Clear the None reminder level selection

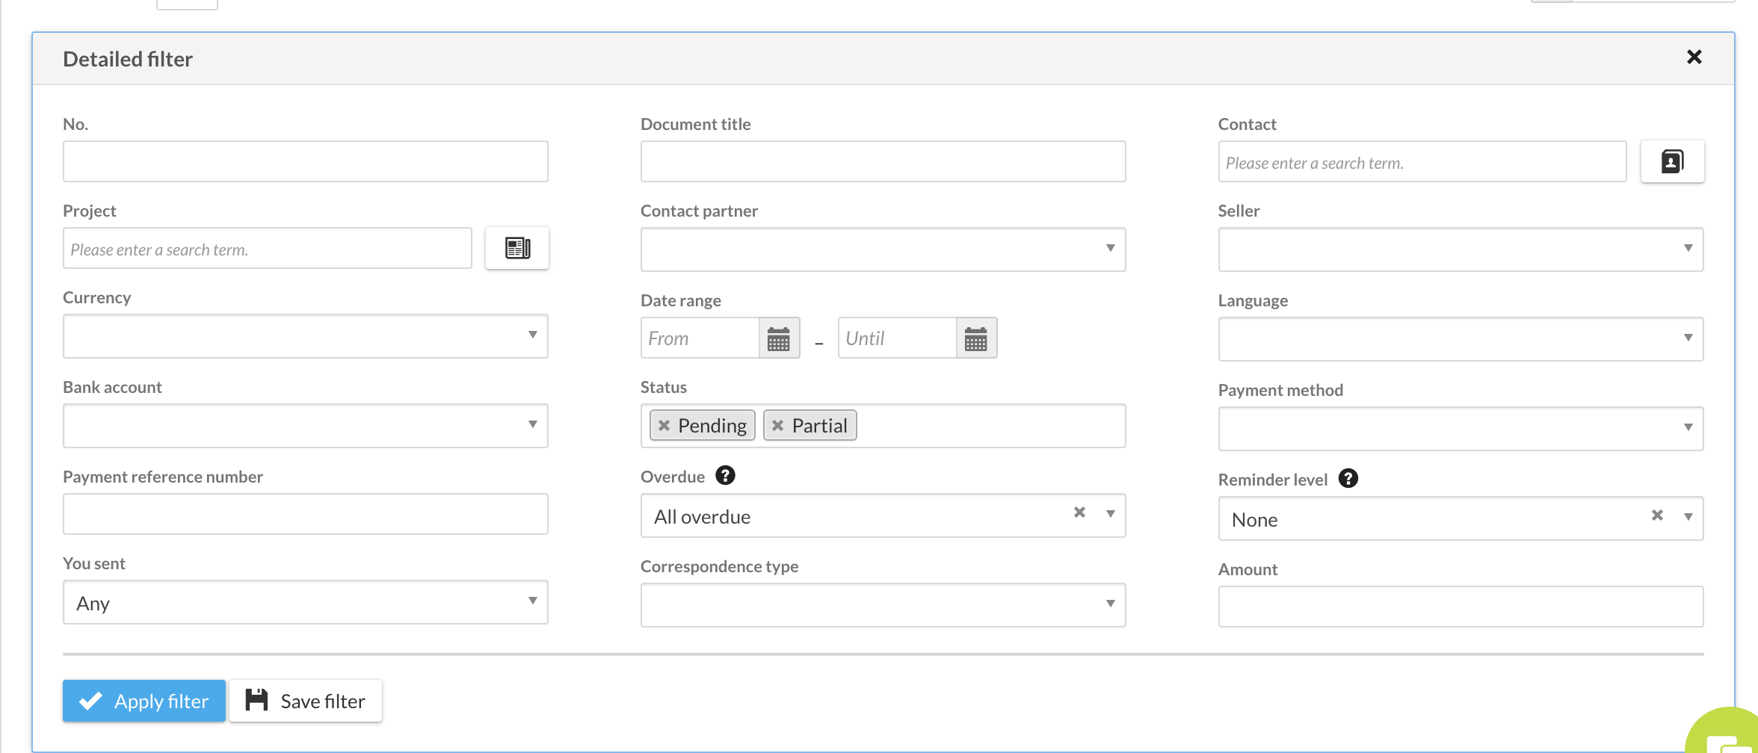(x=1657, y=515)
